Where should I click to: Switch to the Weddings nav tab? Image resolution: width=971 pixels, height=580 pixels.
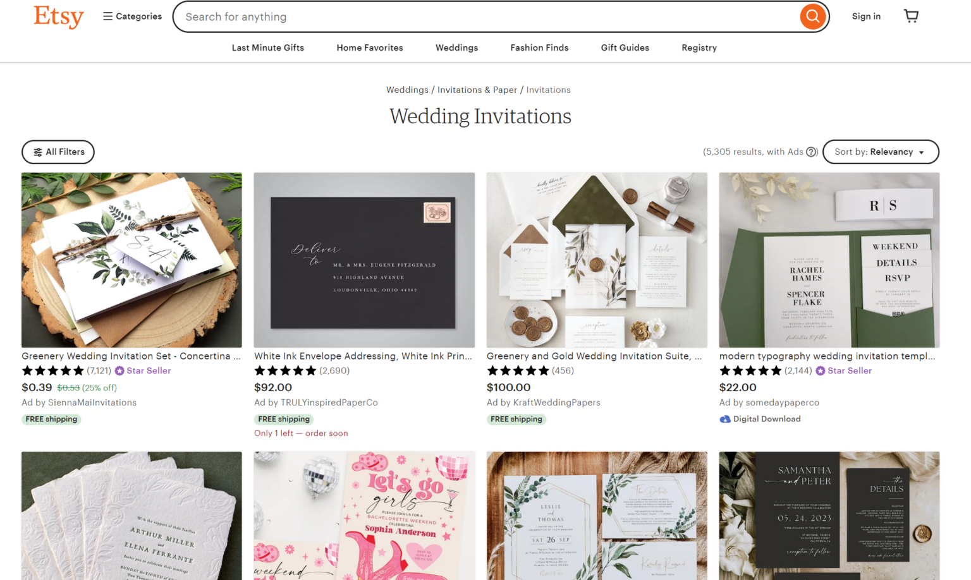click(456, 47)
